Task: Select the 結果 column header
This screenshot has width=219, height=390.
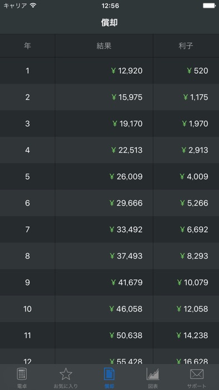Action: [x=104, y=46]
